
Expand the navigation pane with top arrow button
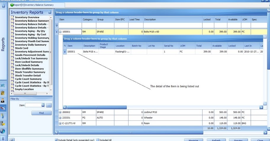3,6
